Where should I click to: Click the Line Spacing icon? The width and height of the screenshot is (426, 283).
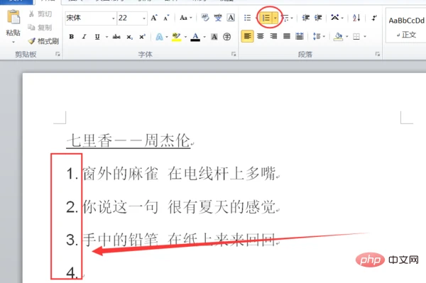[317, 36]
